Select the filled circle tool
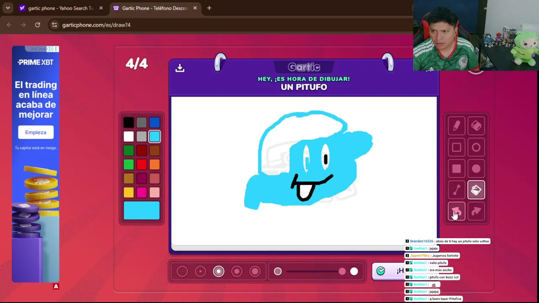 coord(476,169)
